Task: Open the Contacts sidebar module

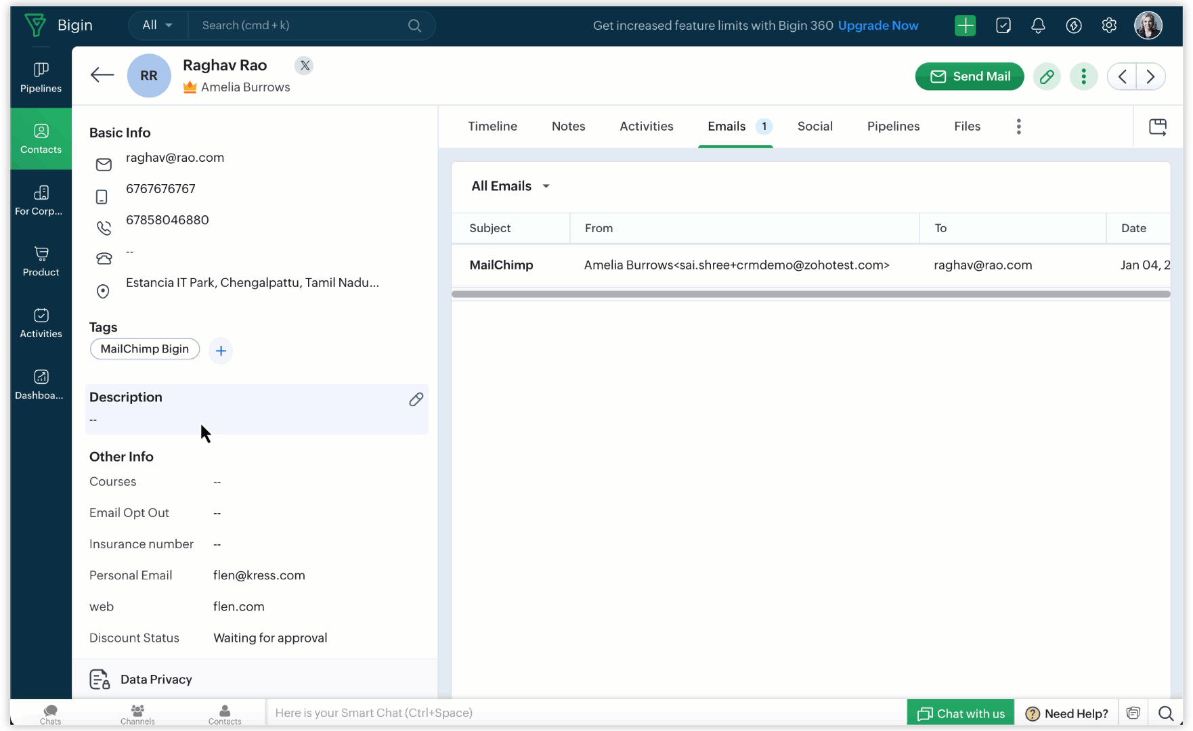Action: [x=41, y=139]
